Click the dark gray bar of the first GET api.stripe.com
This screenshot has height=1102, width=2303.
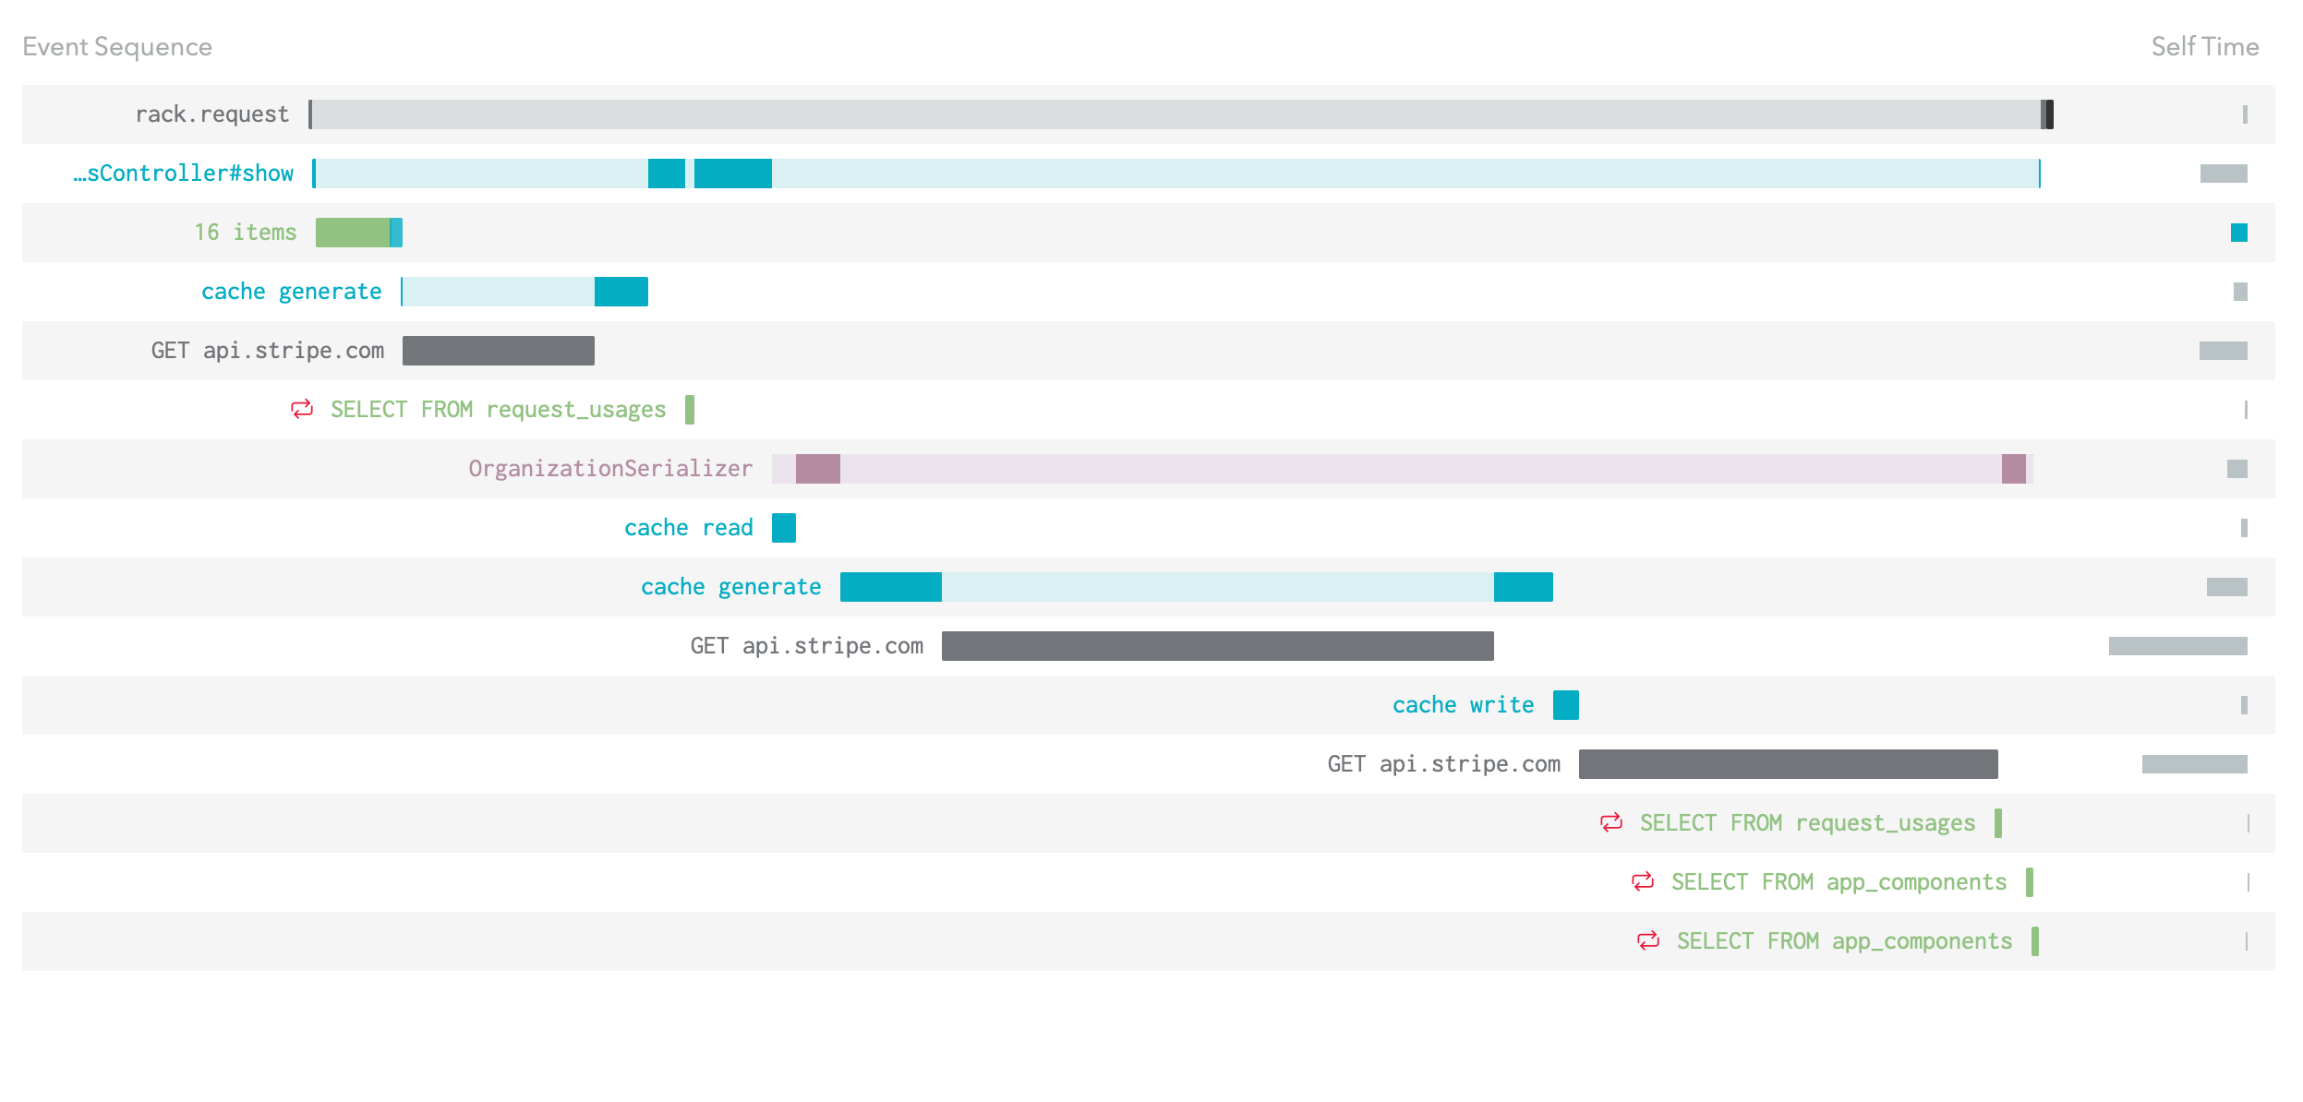point(499,350)
